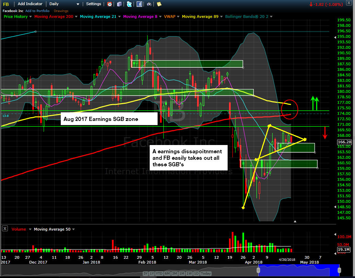Click the Moving Average 21 label
This screenshot has height=278, width=355.
coord(98,16)
